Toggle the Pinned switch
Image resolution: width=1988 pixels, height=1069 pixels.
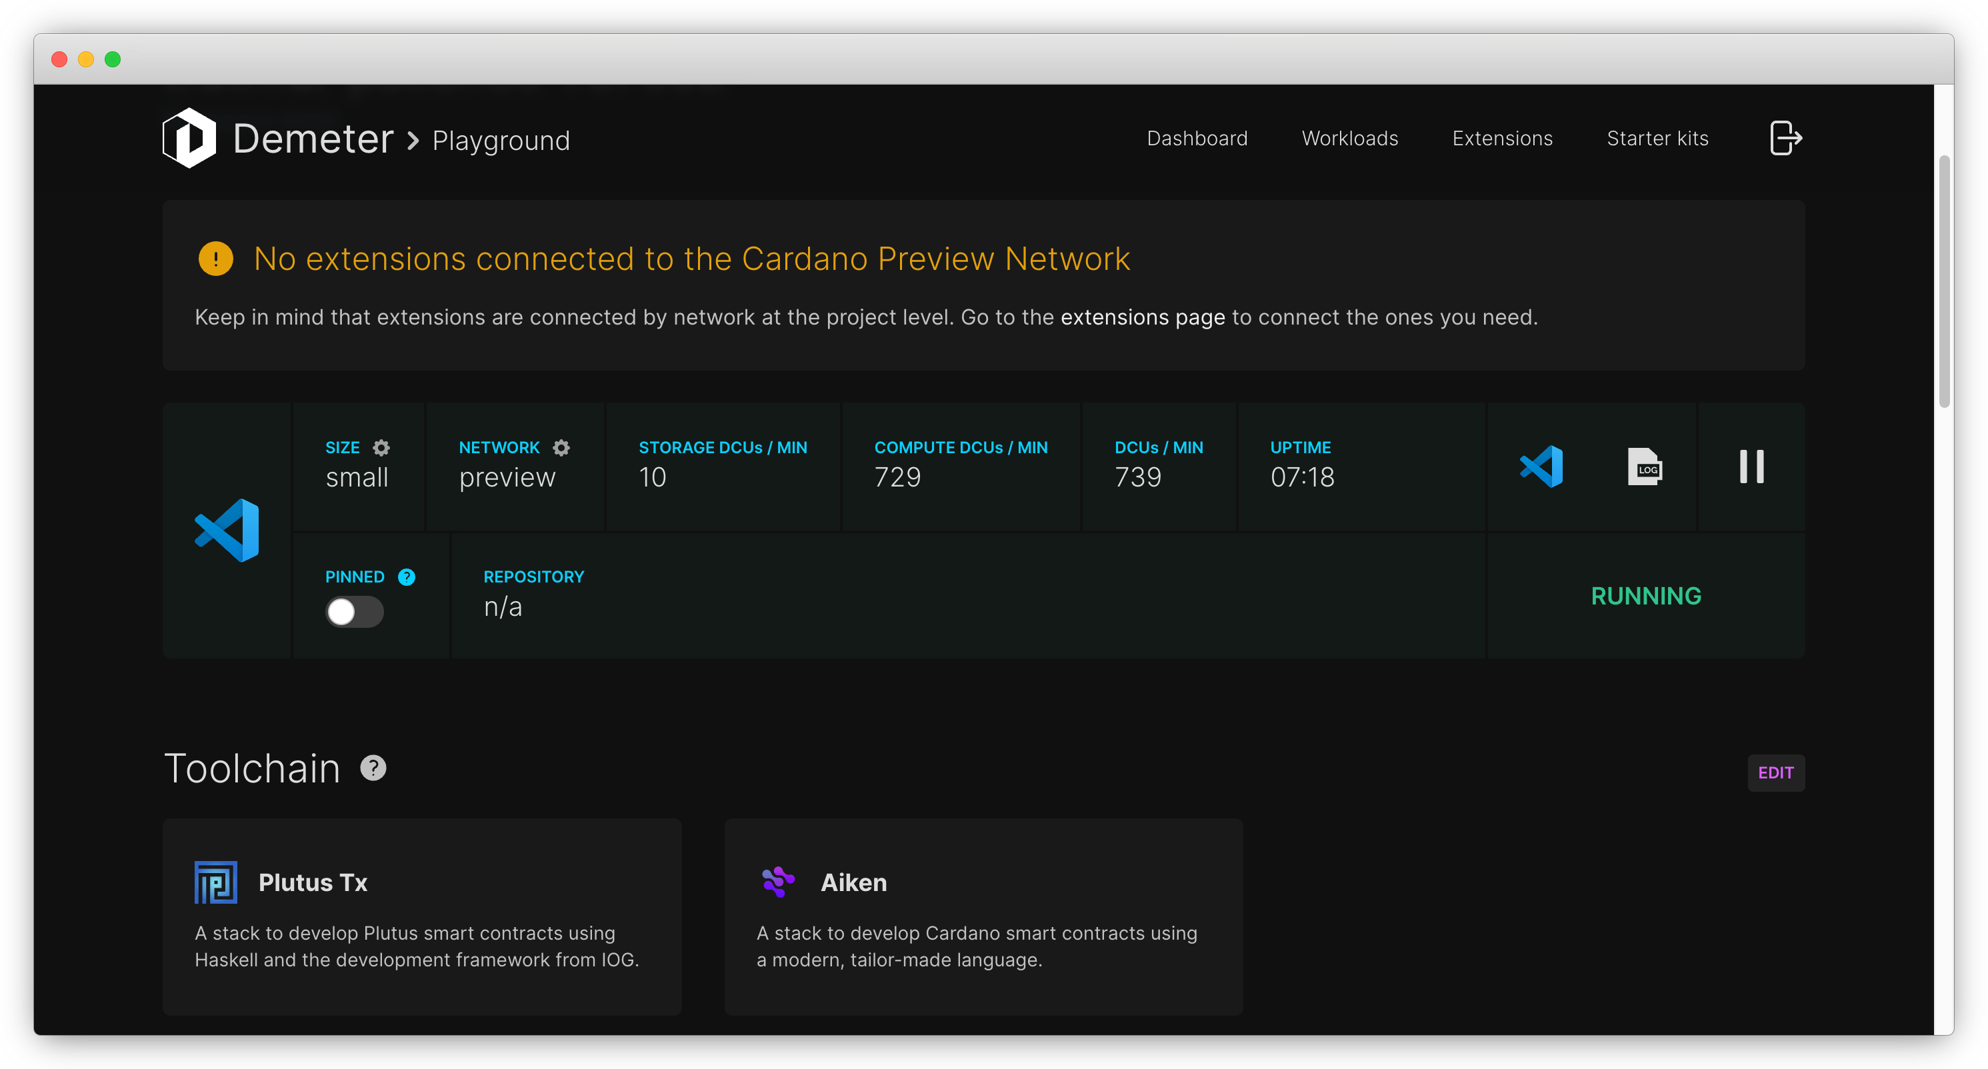(x=354, y=612)
